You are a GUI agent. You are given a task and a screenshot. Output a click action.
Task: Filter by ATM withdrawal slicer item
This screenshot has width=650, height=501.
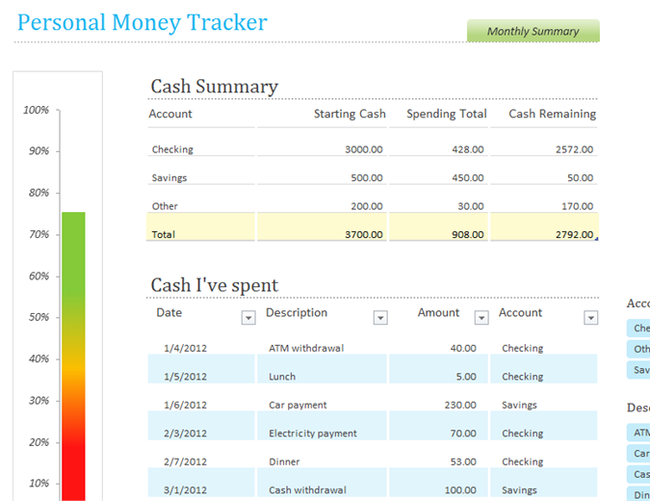(x=639, y=433)
